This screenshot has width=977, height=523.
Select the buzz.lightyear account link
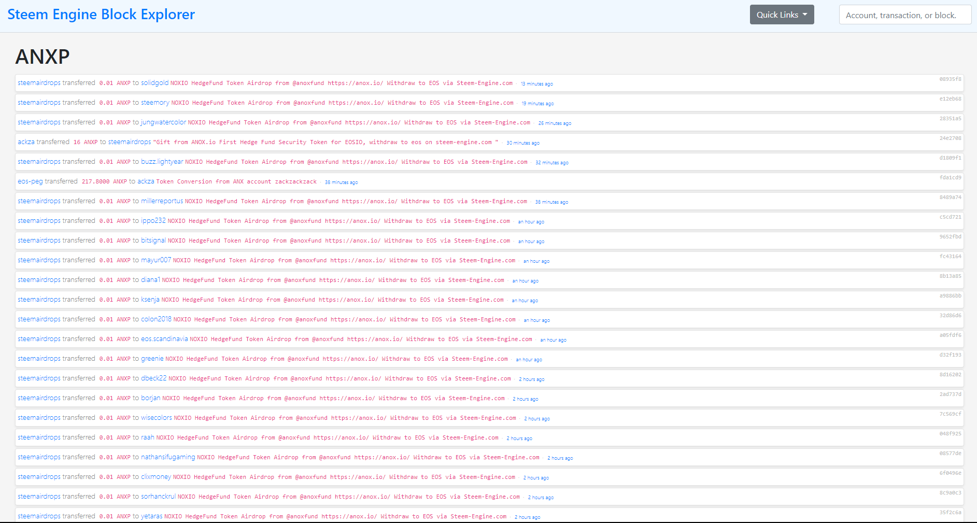[x=162, y=162]
